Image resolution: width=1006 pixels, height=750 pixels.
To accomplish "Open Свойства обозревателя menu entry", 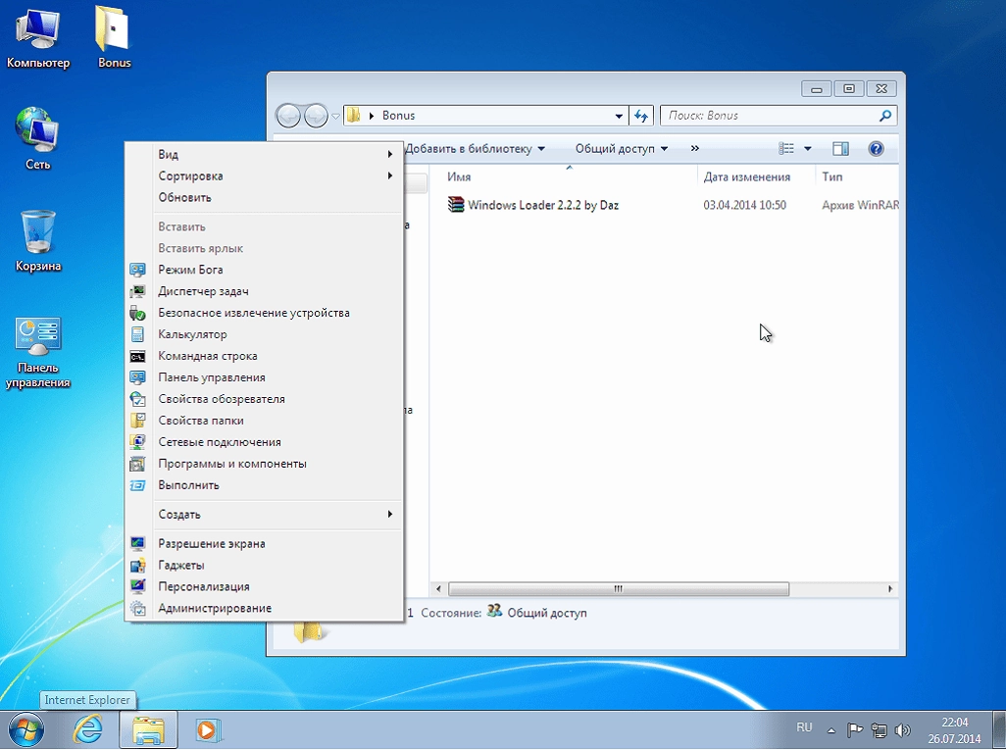I will [x=264, y=398].
